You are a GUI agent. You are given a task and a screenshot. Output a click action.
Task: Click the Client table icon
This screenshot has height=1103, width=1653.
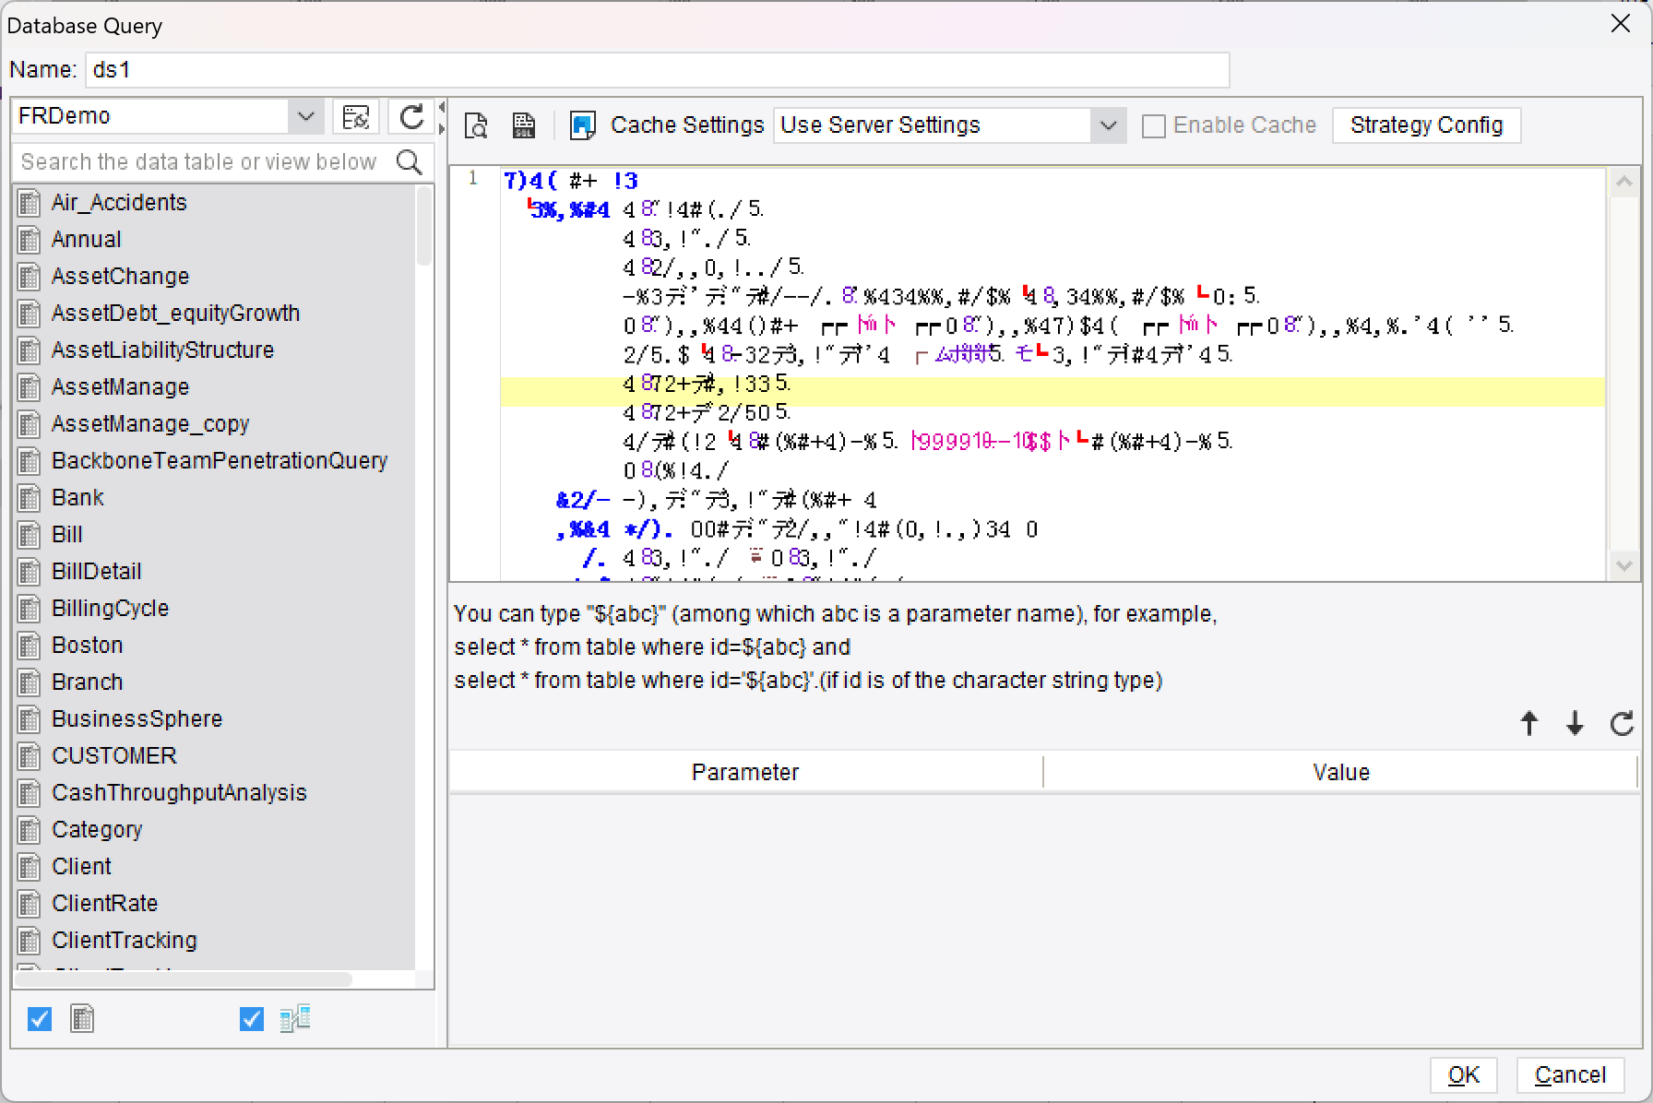coord(30,867)
